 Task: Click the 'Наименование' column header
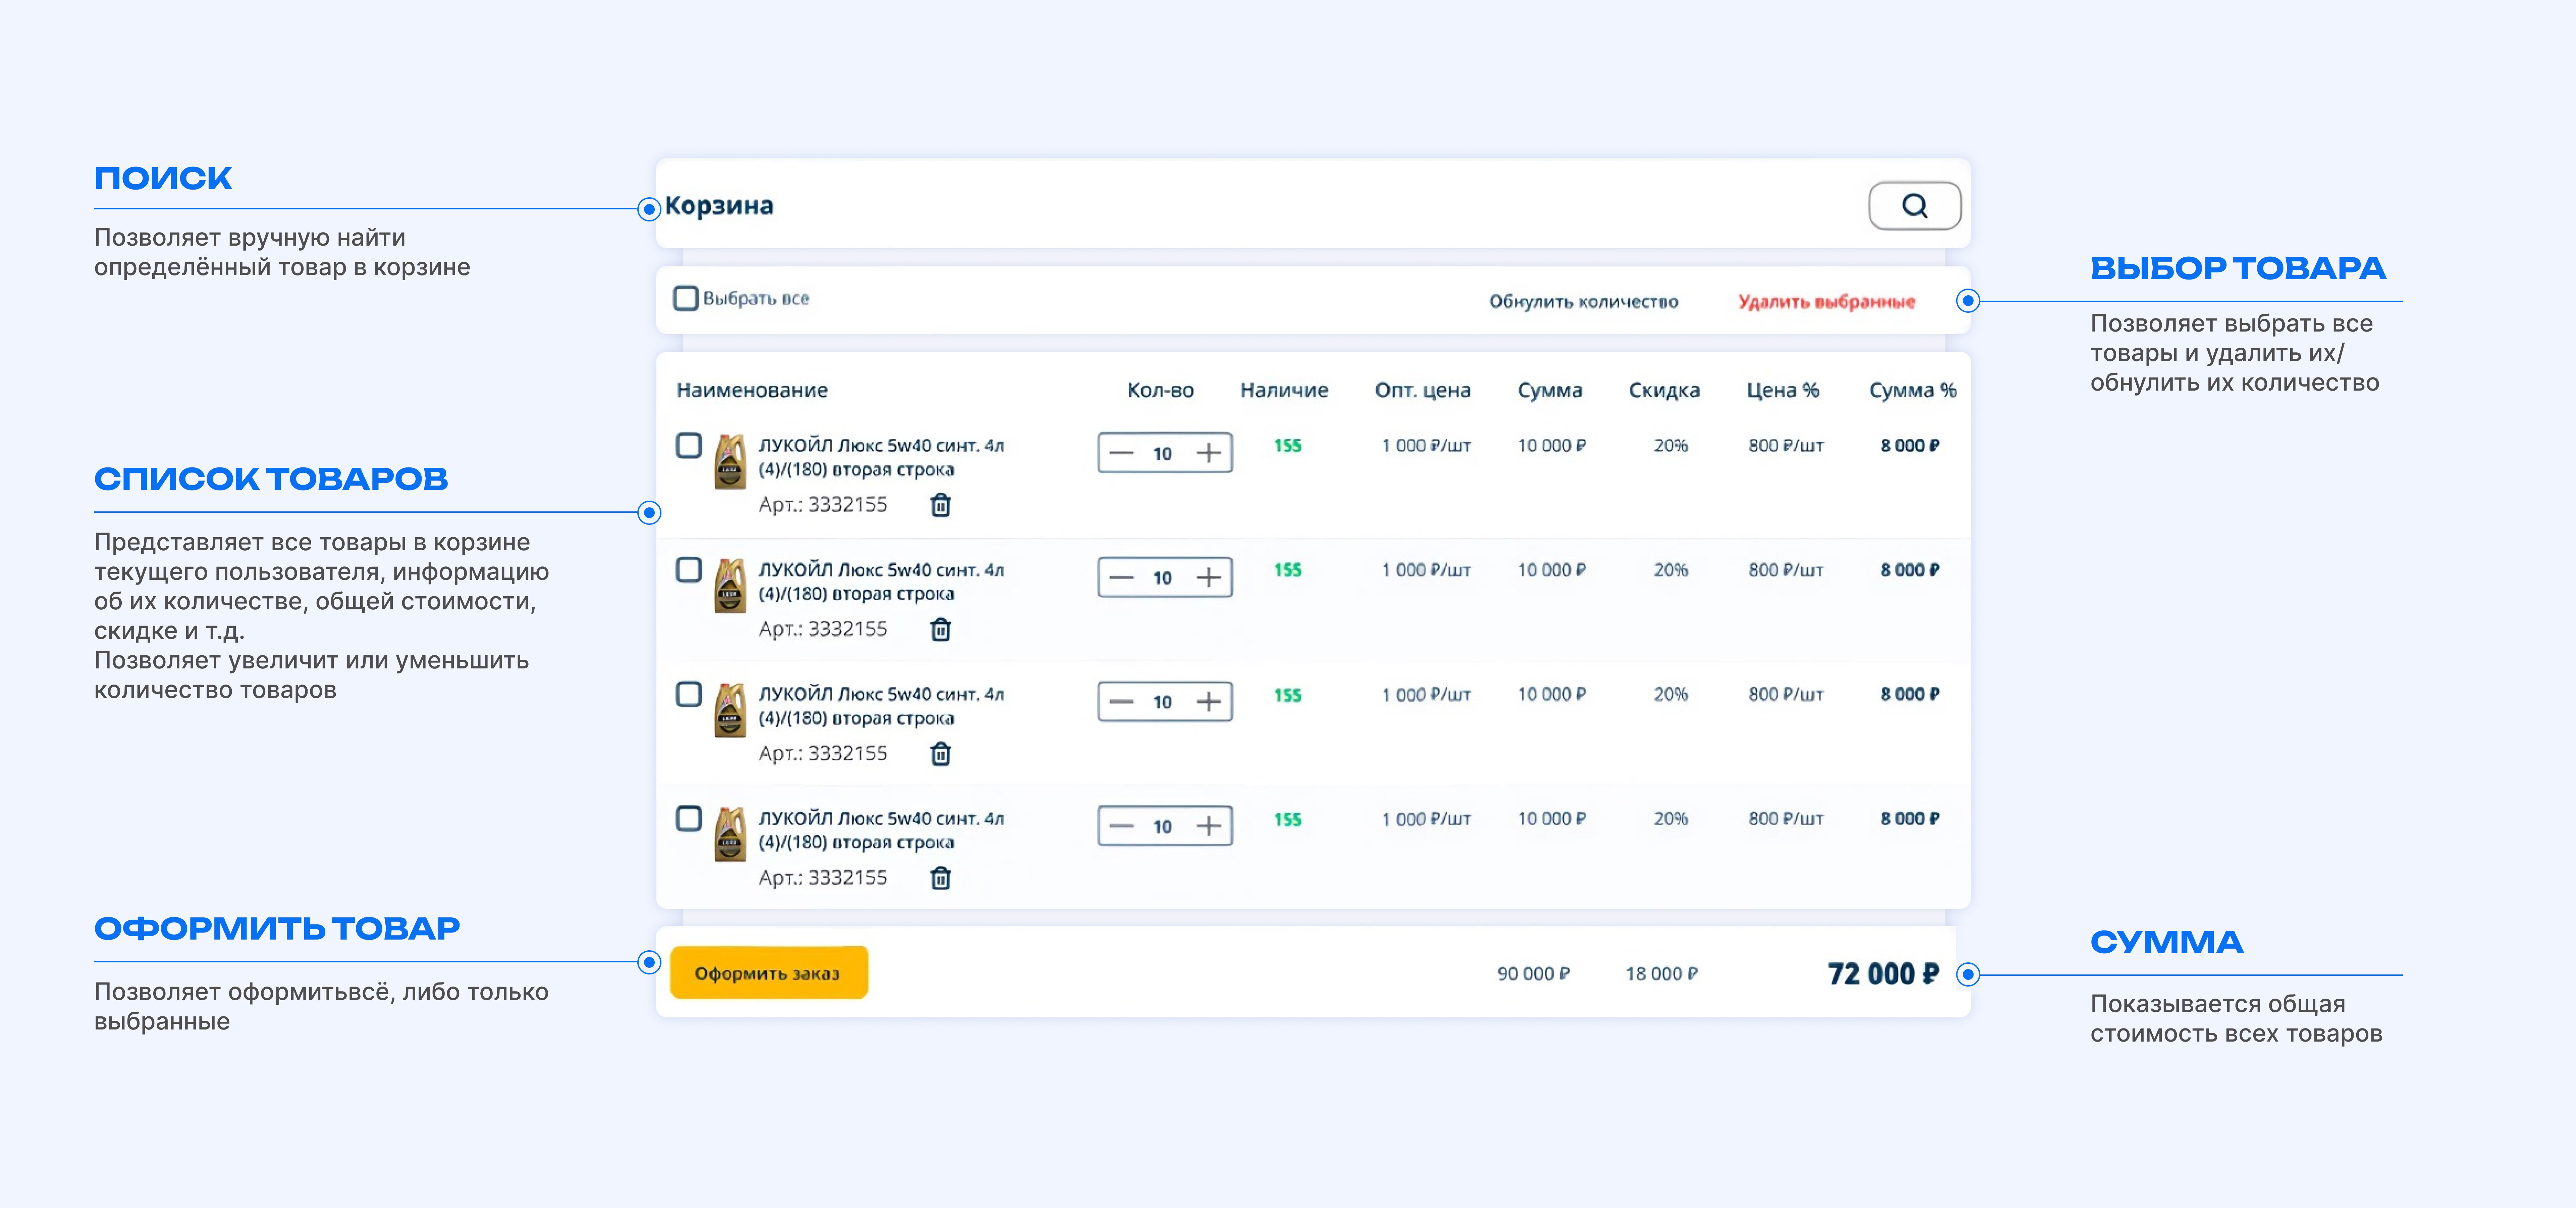[x=752, y=390]
